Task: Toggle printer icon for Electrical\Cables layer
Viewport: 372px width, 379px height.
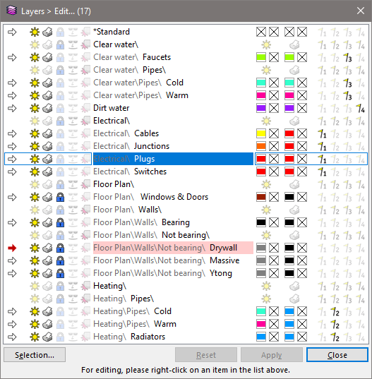Action: (x=47, y=133)
